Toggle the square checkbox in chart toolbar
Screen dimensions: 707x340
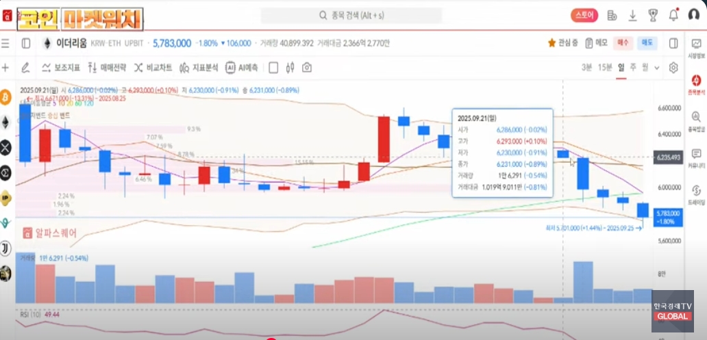(273, 68)
